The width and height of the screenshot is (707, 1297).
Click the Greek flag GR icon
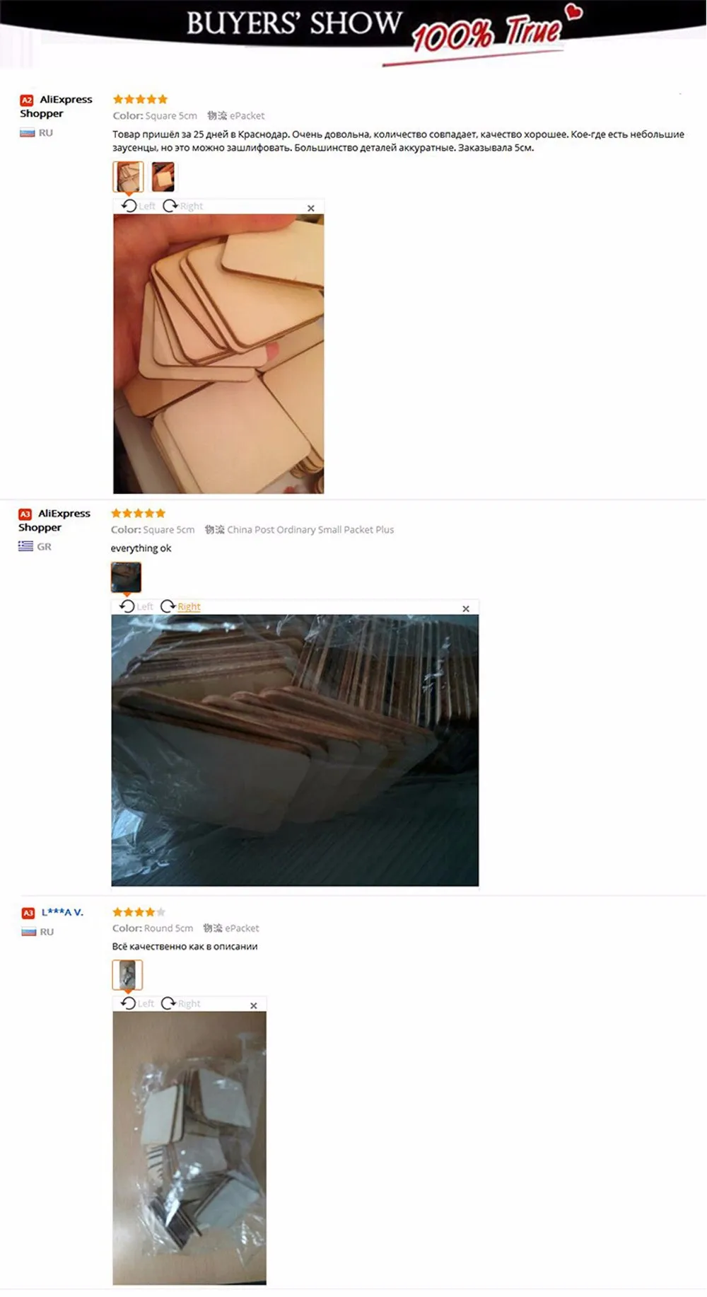tap(25, 546)
